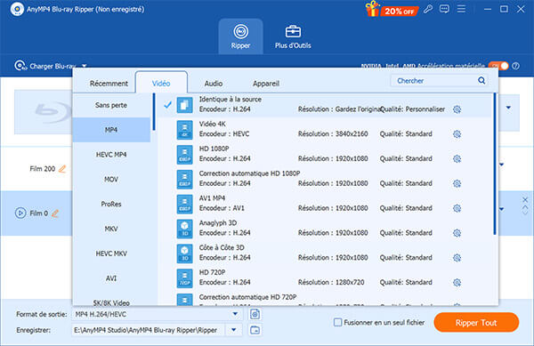Click the Ripper Tout button
This screenshot has width=534, height=346.
476,323
